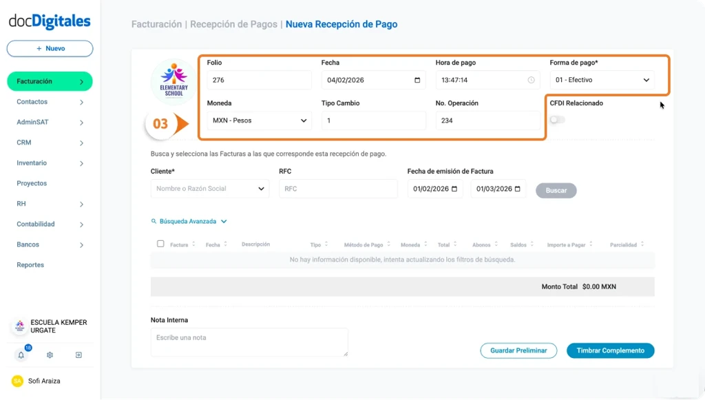Click the Nota Interna text field
The width and height of the screenshot is (705, 400).
point(249,341)
